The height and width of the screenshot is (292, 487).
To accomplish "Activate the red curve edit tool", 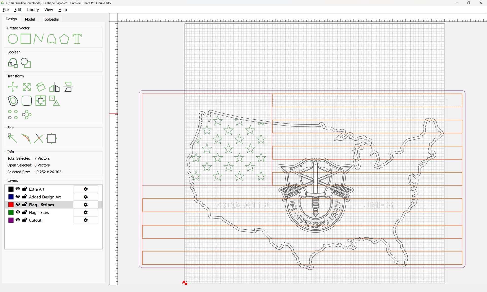I will [x=26, y=139].
